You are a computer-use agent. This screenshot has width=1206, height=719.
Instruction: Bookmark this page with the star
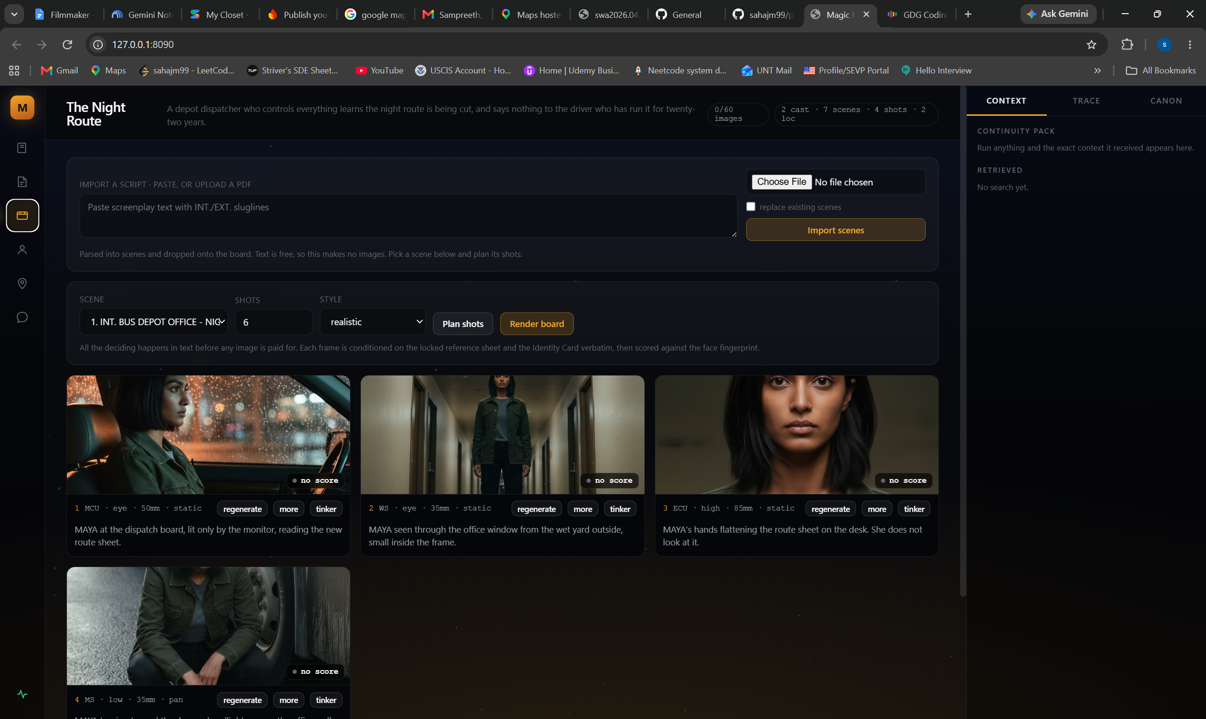coord(1092,45)
